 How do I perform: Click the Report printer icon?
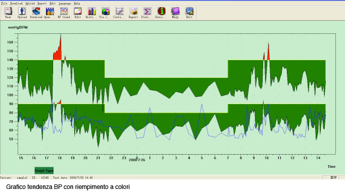(x=133, y=13)
